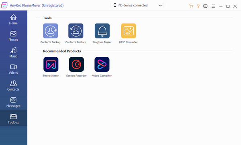This screenshot has width=241, height=145.
Task: Open the Phone Mirror product
Action: [51, 64]
